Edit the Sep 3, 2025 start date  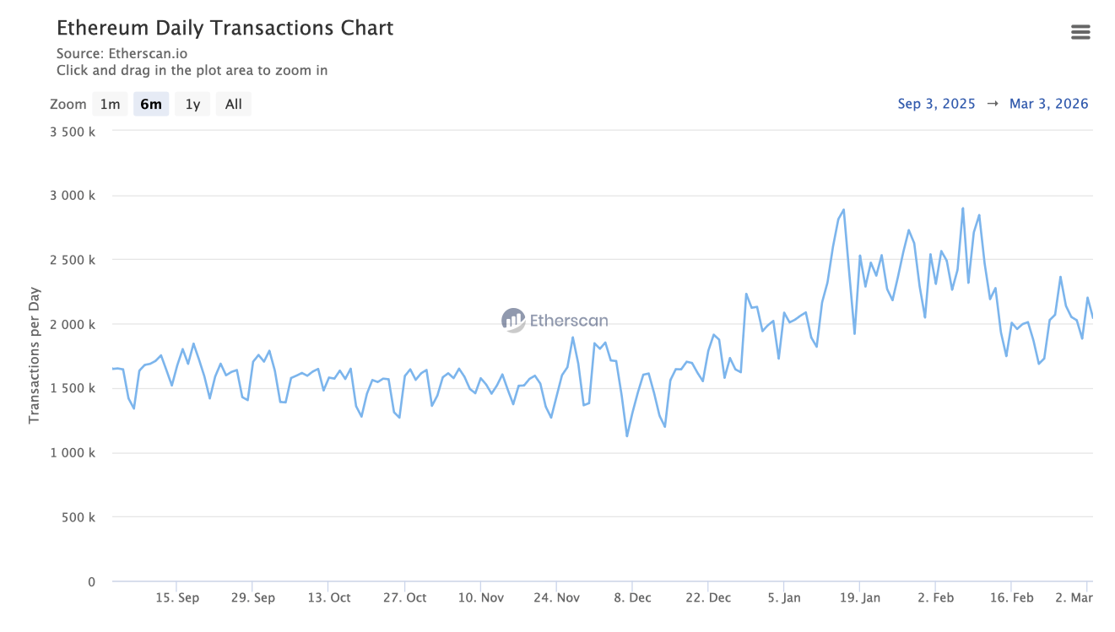tap(936, 104)
